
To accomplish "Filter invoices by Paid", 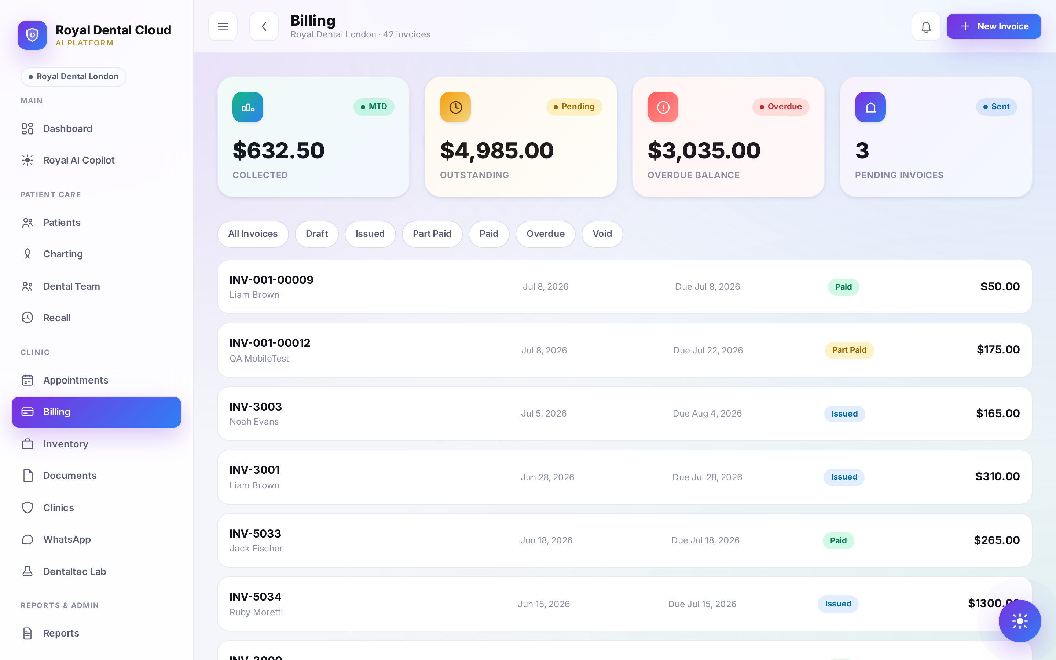I will click(x=489, y=234).
